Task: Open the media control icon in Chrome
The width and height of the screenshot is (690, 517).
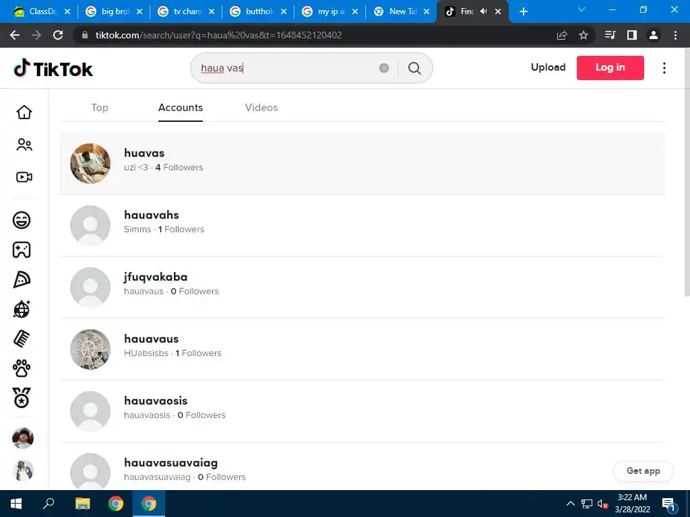Action: click(610, 35)
